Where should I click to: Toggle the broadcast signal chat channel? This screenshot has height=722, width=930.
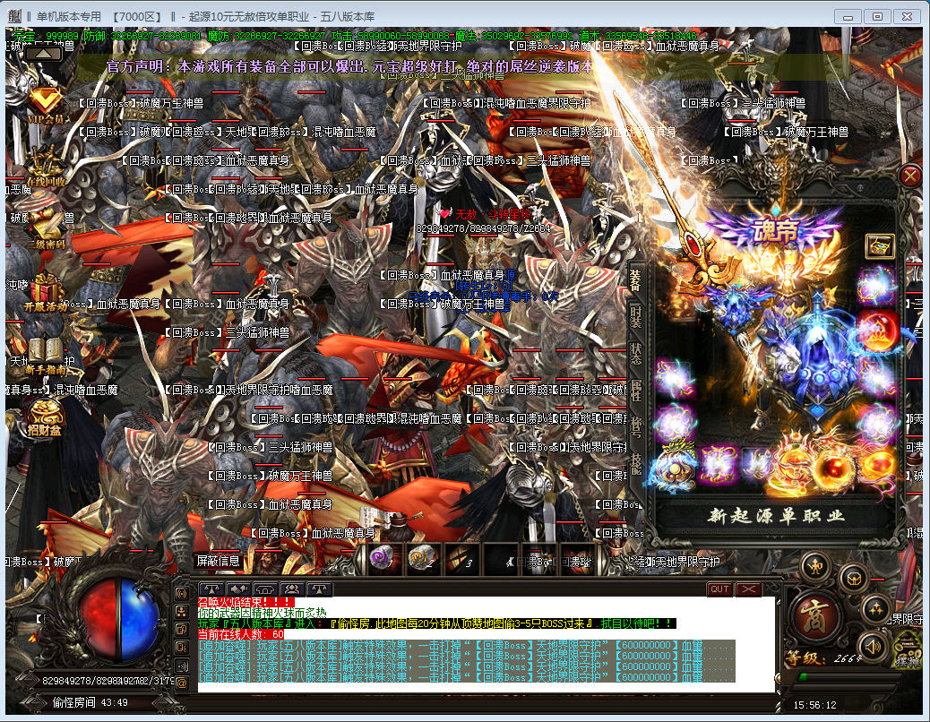pyautogui.click(x=182, y=593)
